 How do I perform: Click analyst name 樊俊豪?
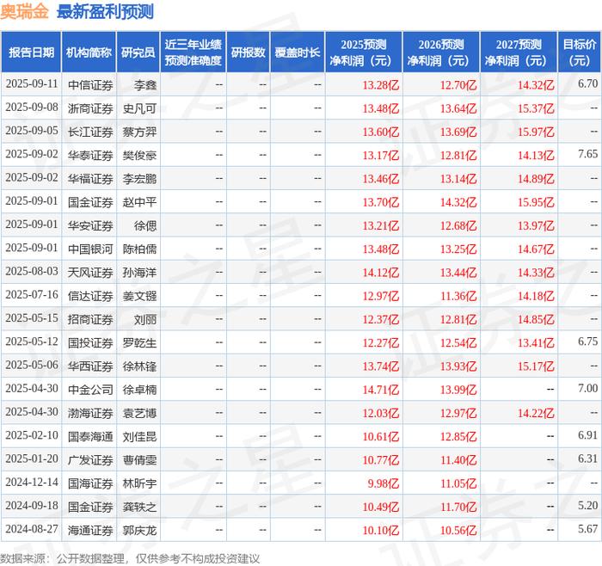coord(139,155)
